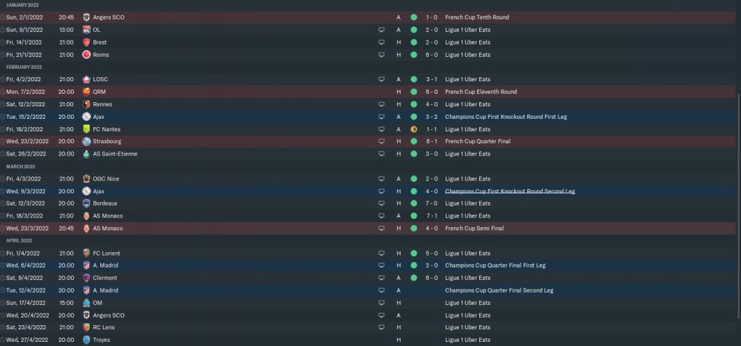Open the French Cup Semi Final competition link
Viewport: 741px width, 346px height.
474,228
